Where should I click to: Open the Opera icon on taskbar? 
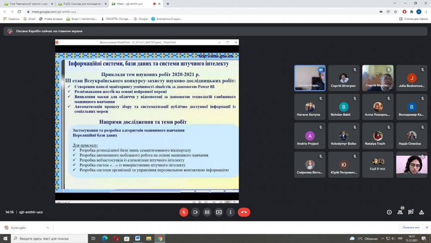[116, 239]
